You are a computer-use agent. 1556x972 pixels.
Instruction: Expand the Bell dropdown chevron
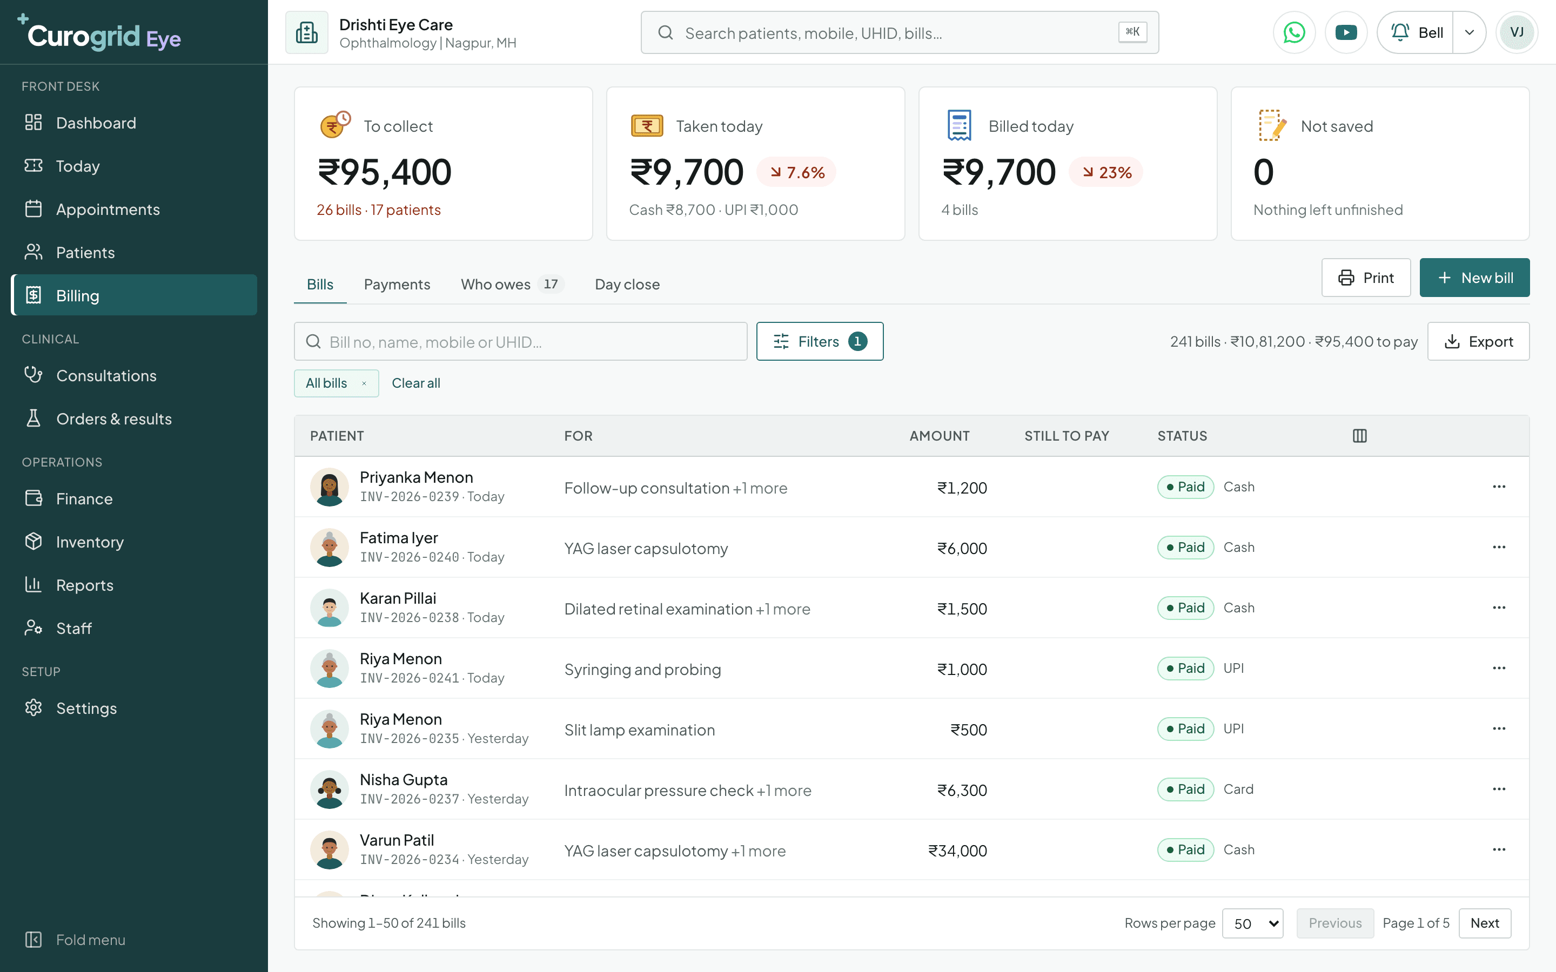coord(1469,32)
